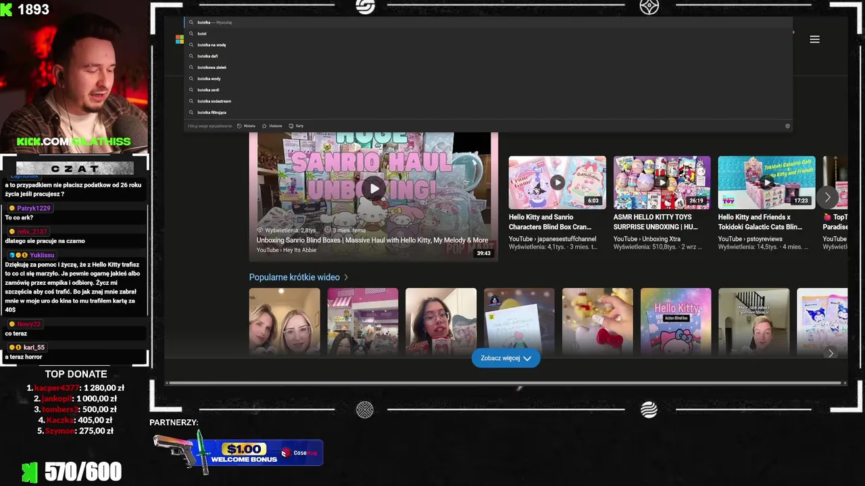This screenshot has height=486, width=865.
Task: Open short video with man by staircase
Action: (754, 321)
